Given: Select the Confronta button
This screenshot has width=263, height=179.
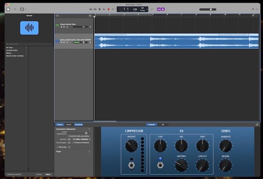Looking at the screenshot, I should coord(78,125).
